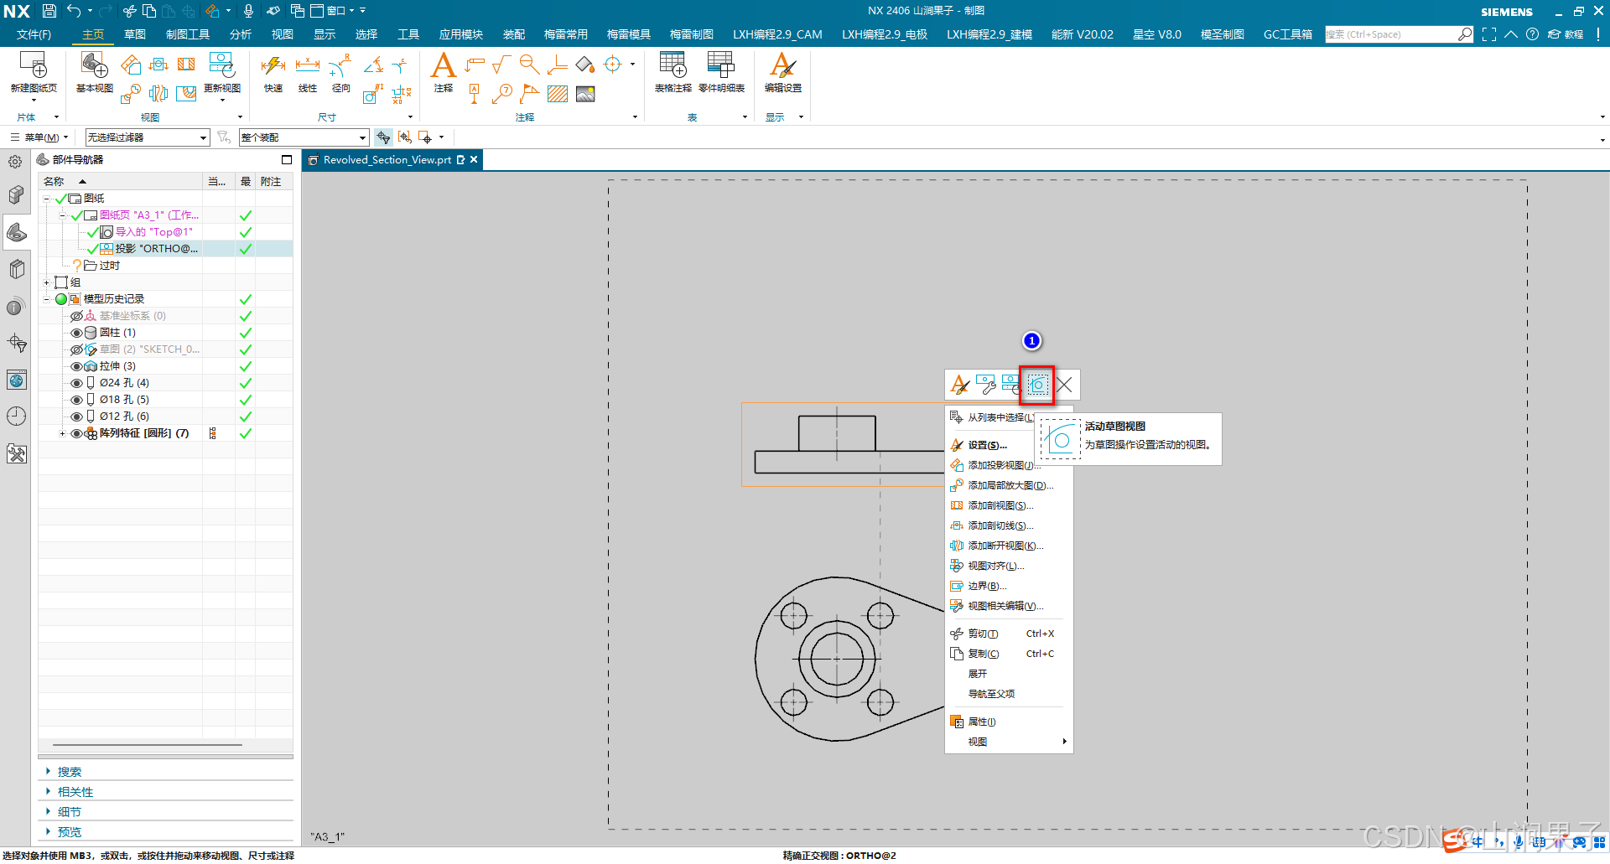This screenshot has height=864, width=1610.
Task: Switch to the 装配 ribbon tab
Action: tap(514, 34)
